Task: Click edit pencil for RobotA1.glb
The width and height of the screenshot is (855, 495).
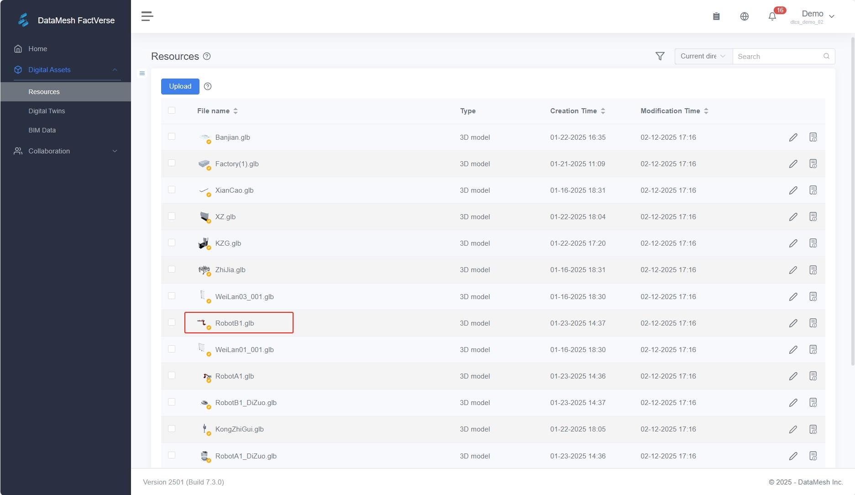Action: (x=793, y=376)
